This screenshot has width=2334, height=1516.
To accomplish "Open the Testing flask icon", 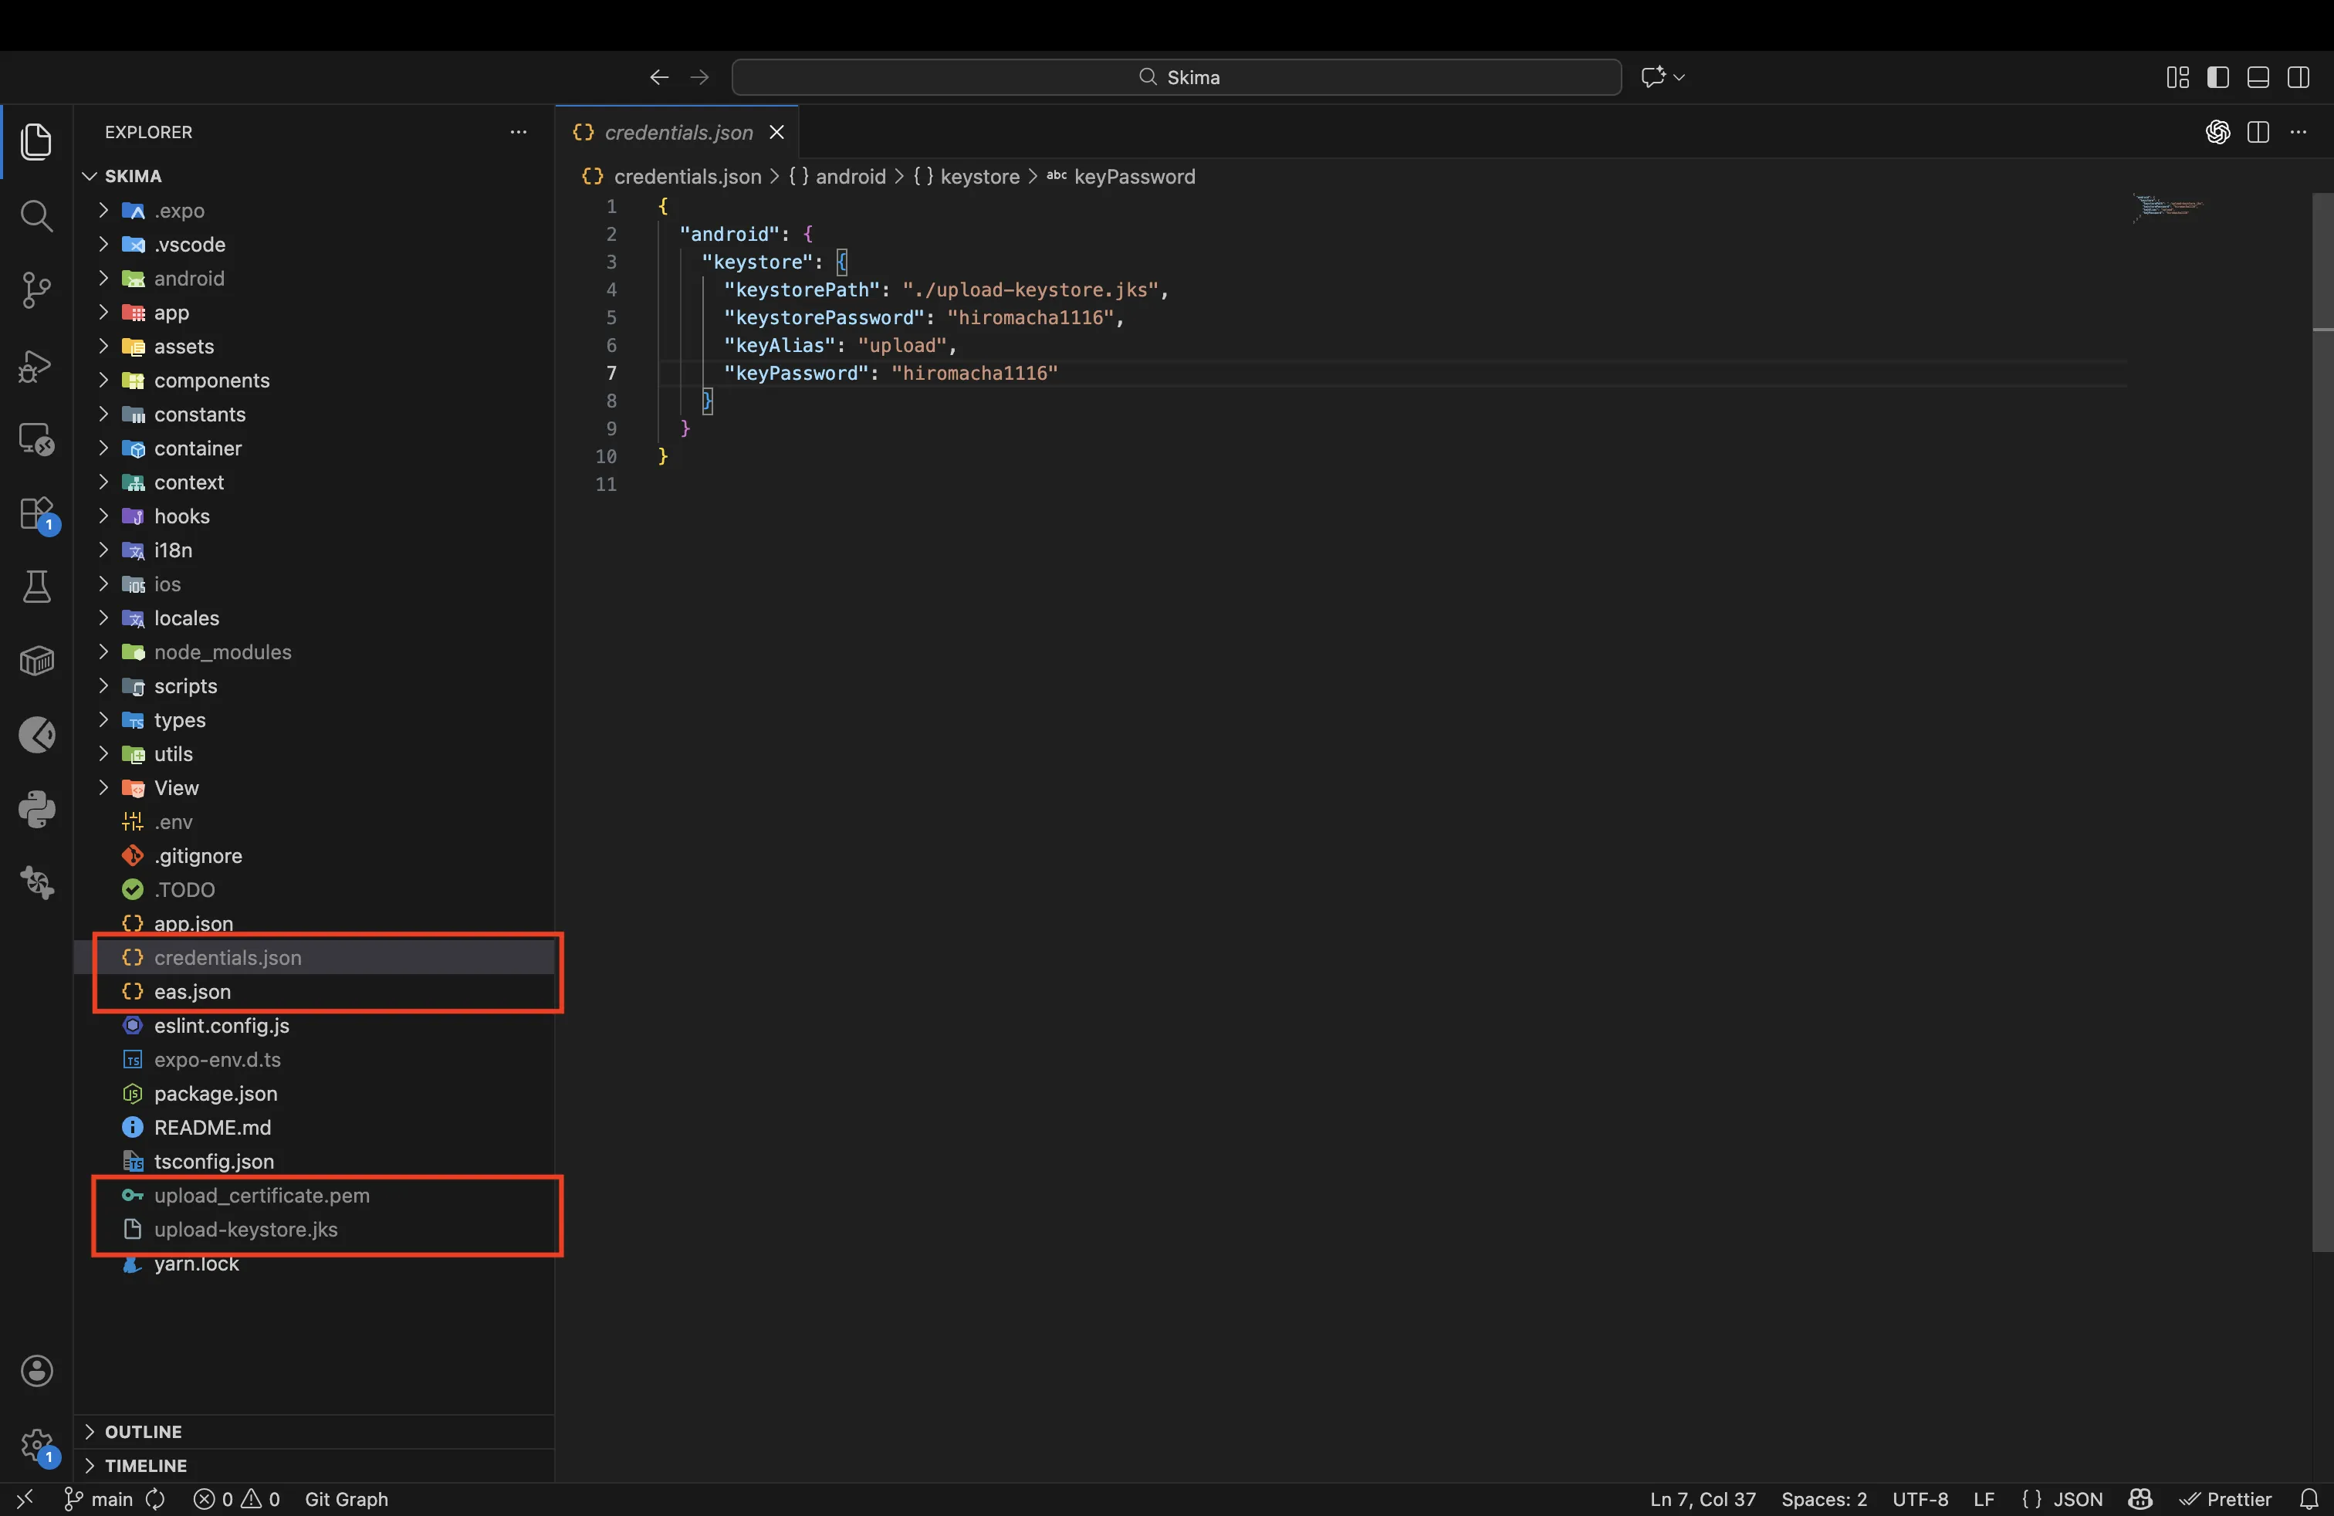I will 36,587.
